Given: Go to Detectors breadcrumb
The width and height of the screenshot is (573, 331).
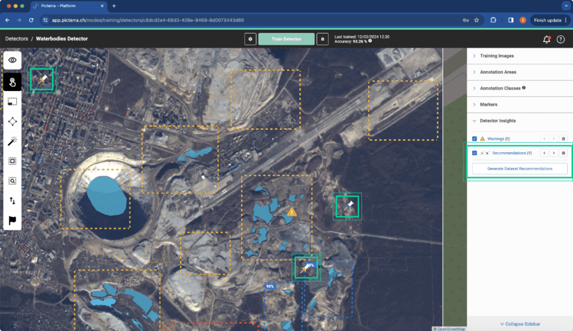Looking at the screenshot, I should pos(16,39).
